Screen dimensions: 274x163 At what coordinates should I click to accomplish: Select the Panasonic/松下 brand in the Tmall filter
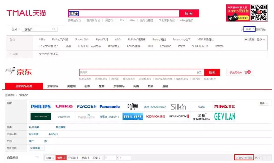[181, 40]
